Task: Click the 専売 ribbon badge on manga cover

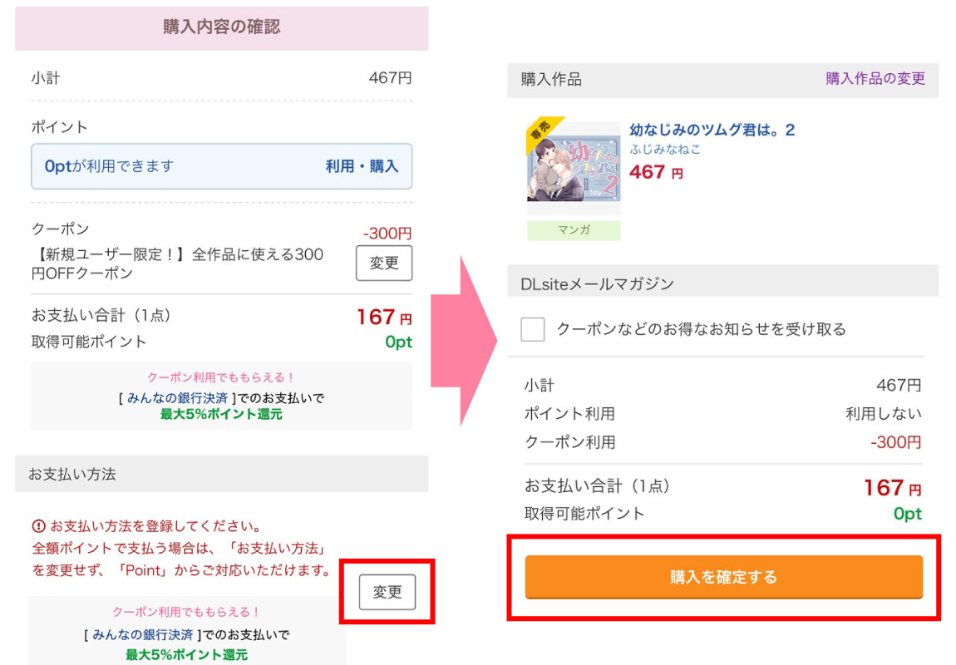Action: [540, 131]
